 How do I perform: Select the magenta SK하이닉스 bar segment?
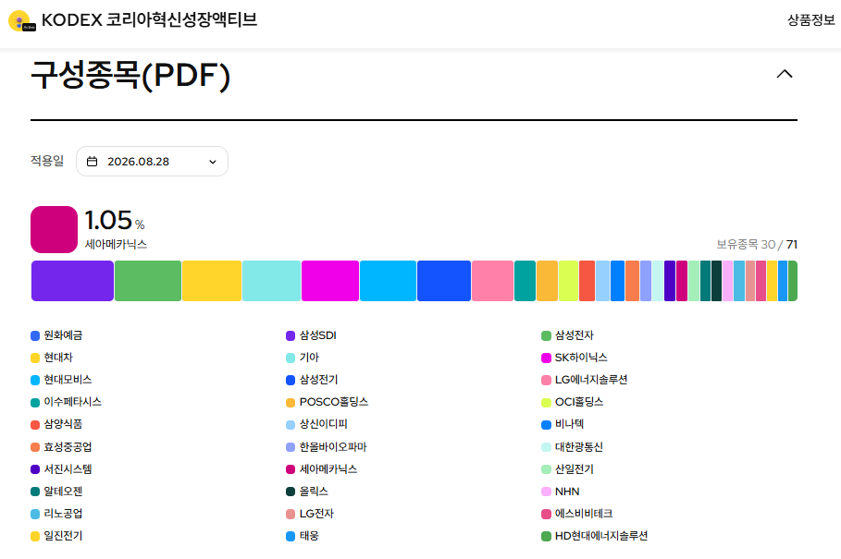(x=330, y=281)
